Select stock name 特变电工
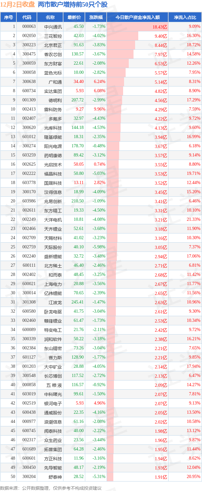 click(x=53, y=330)
